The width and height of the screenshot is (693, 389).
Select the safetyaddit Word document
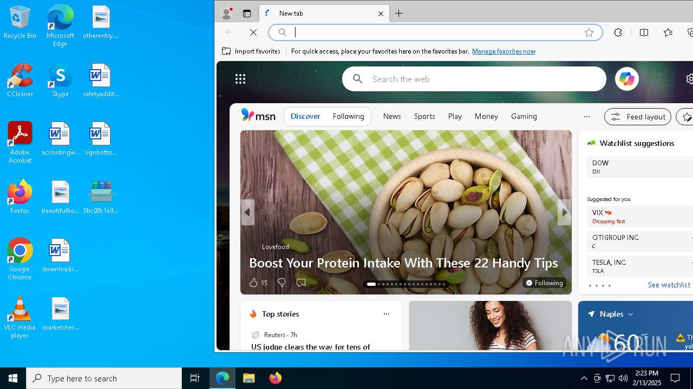click(101, 81)
